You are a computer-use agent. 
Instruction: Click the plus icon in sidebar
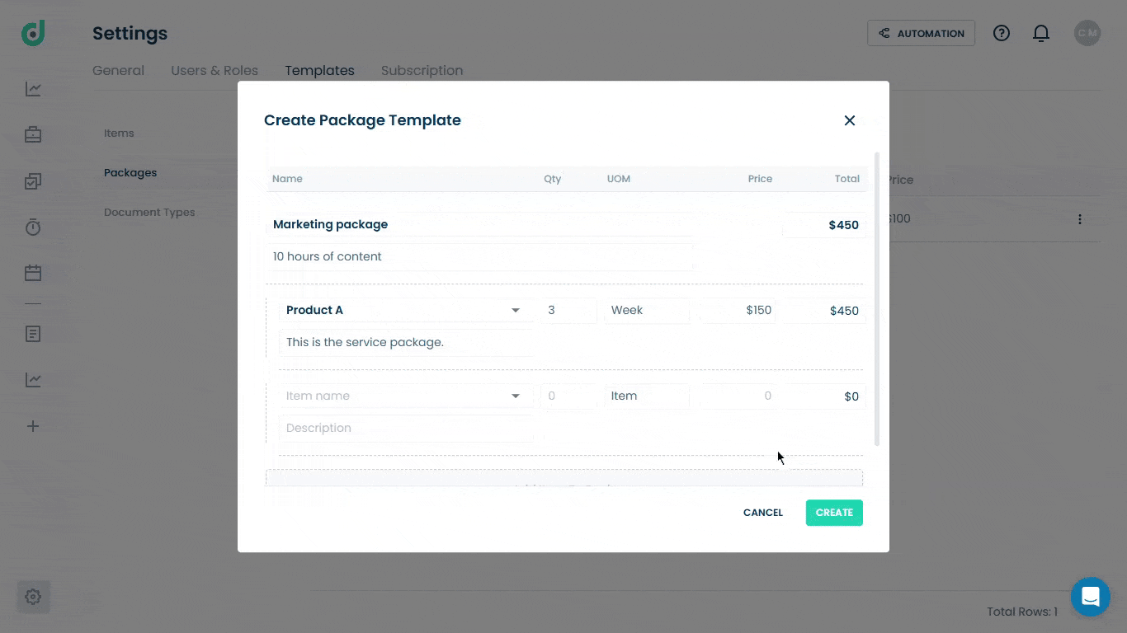(33, 426)
